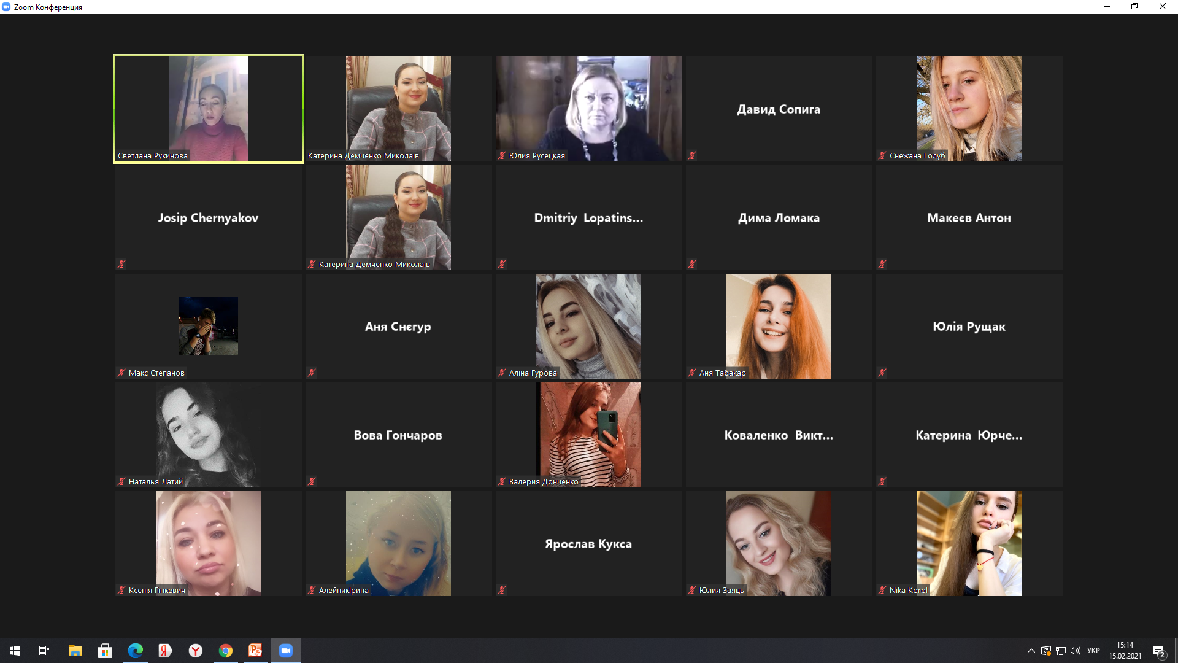Click the muted microphone icon on Давид Сопига's tile
This screenshot has height=663, width=1178.
692,156
